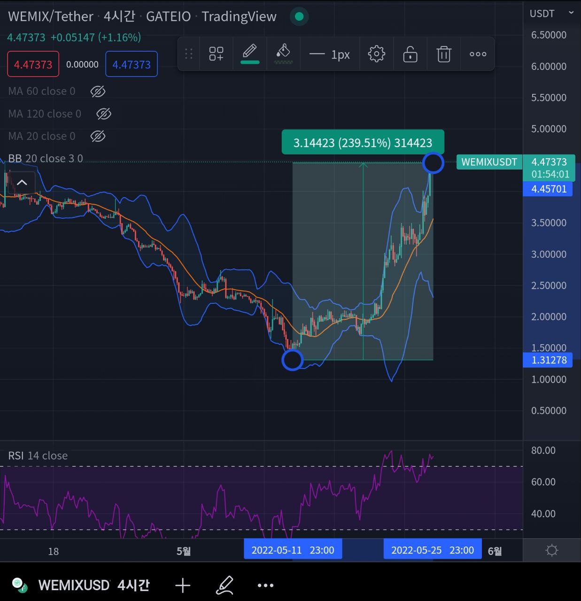
Task: Click the WEMIXUSDT price line label
Action: pos(489,162)
